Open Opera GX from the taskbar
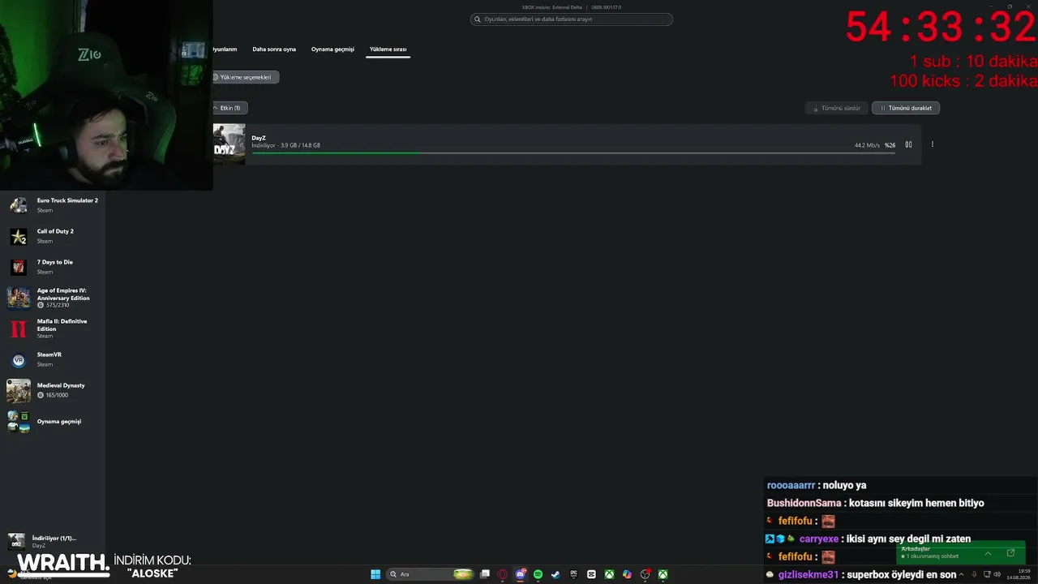Viewport: 1038px width, 584px height. coord(503,574)
